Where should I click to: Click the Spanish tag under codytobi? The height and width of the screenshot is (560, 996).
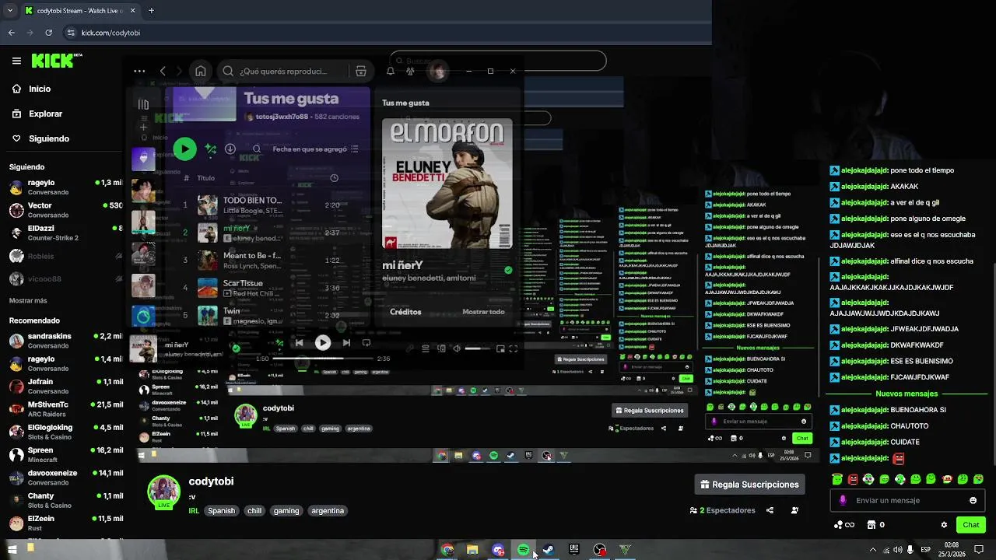[221, 511]
